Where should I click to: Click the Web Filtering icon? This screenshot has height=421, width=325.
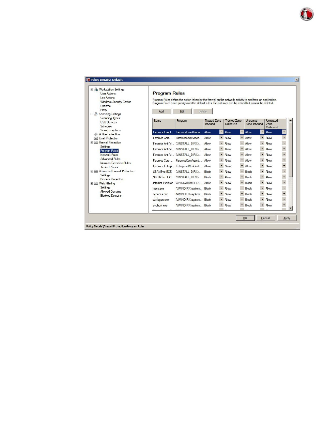96,183
